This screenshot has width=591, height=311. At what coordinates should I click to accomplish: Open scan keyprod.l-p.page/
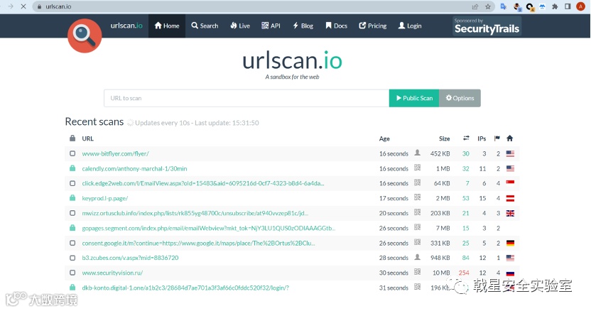tap(105, 198)
